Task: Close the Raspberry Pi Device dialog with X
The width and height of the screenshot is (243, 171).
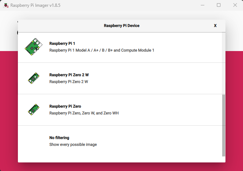Action: tap(215, 26)
